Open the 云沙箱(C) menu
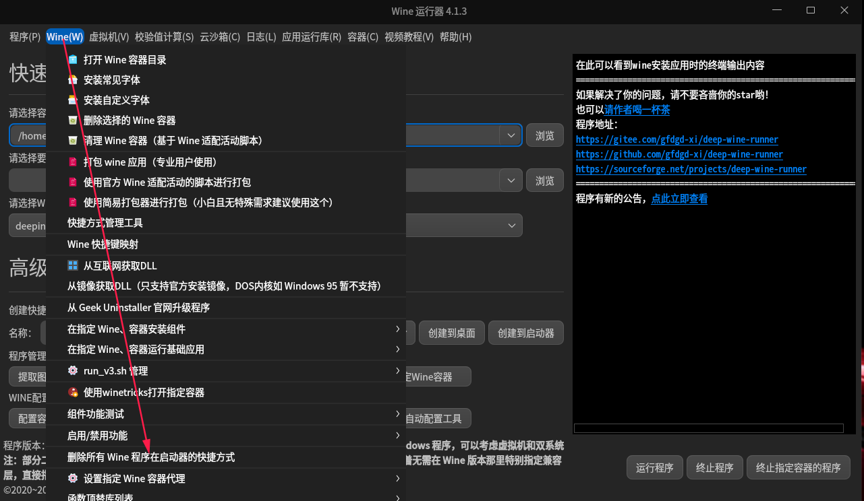Screen dimensions: 864x501 point(220,37)
